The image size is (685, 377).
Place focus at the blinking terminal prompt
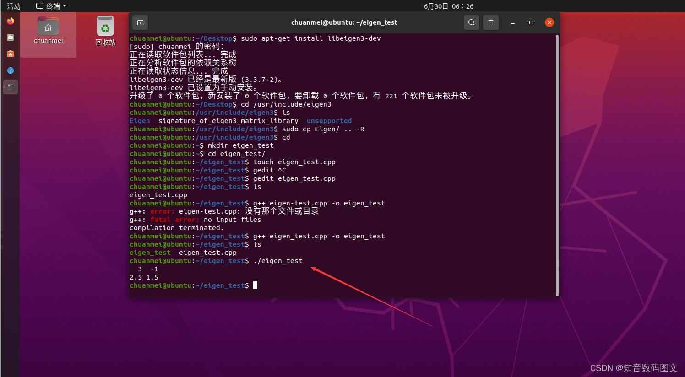[255, 285]
